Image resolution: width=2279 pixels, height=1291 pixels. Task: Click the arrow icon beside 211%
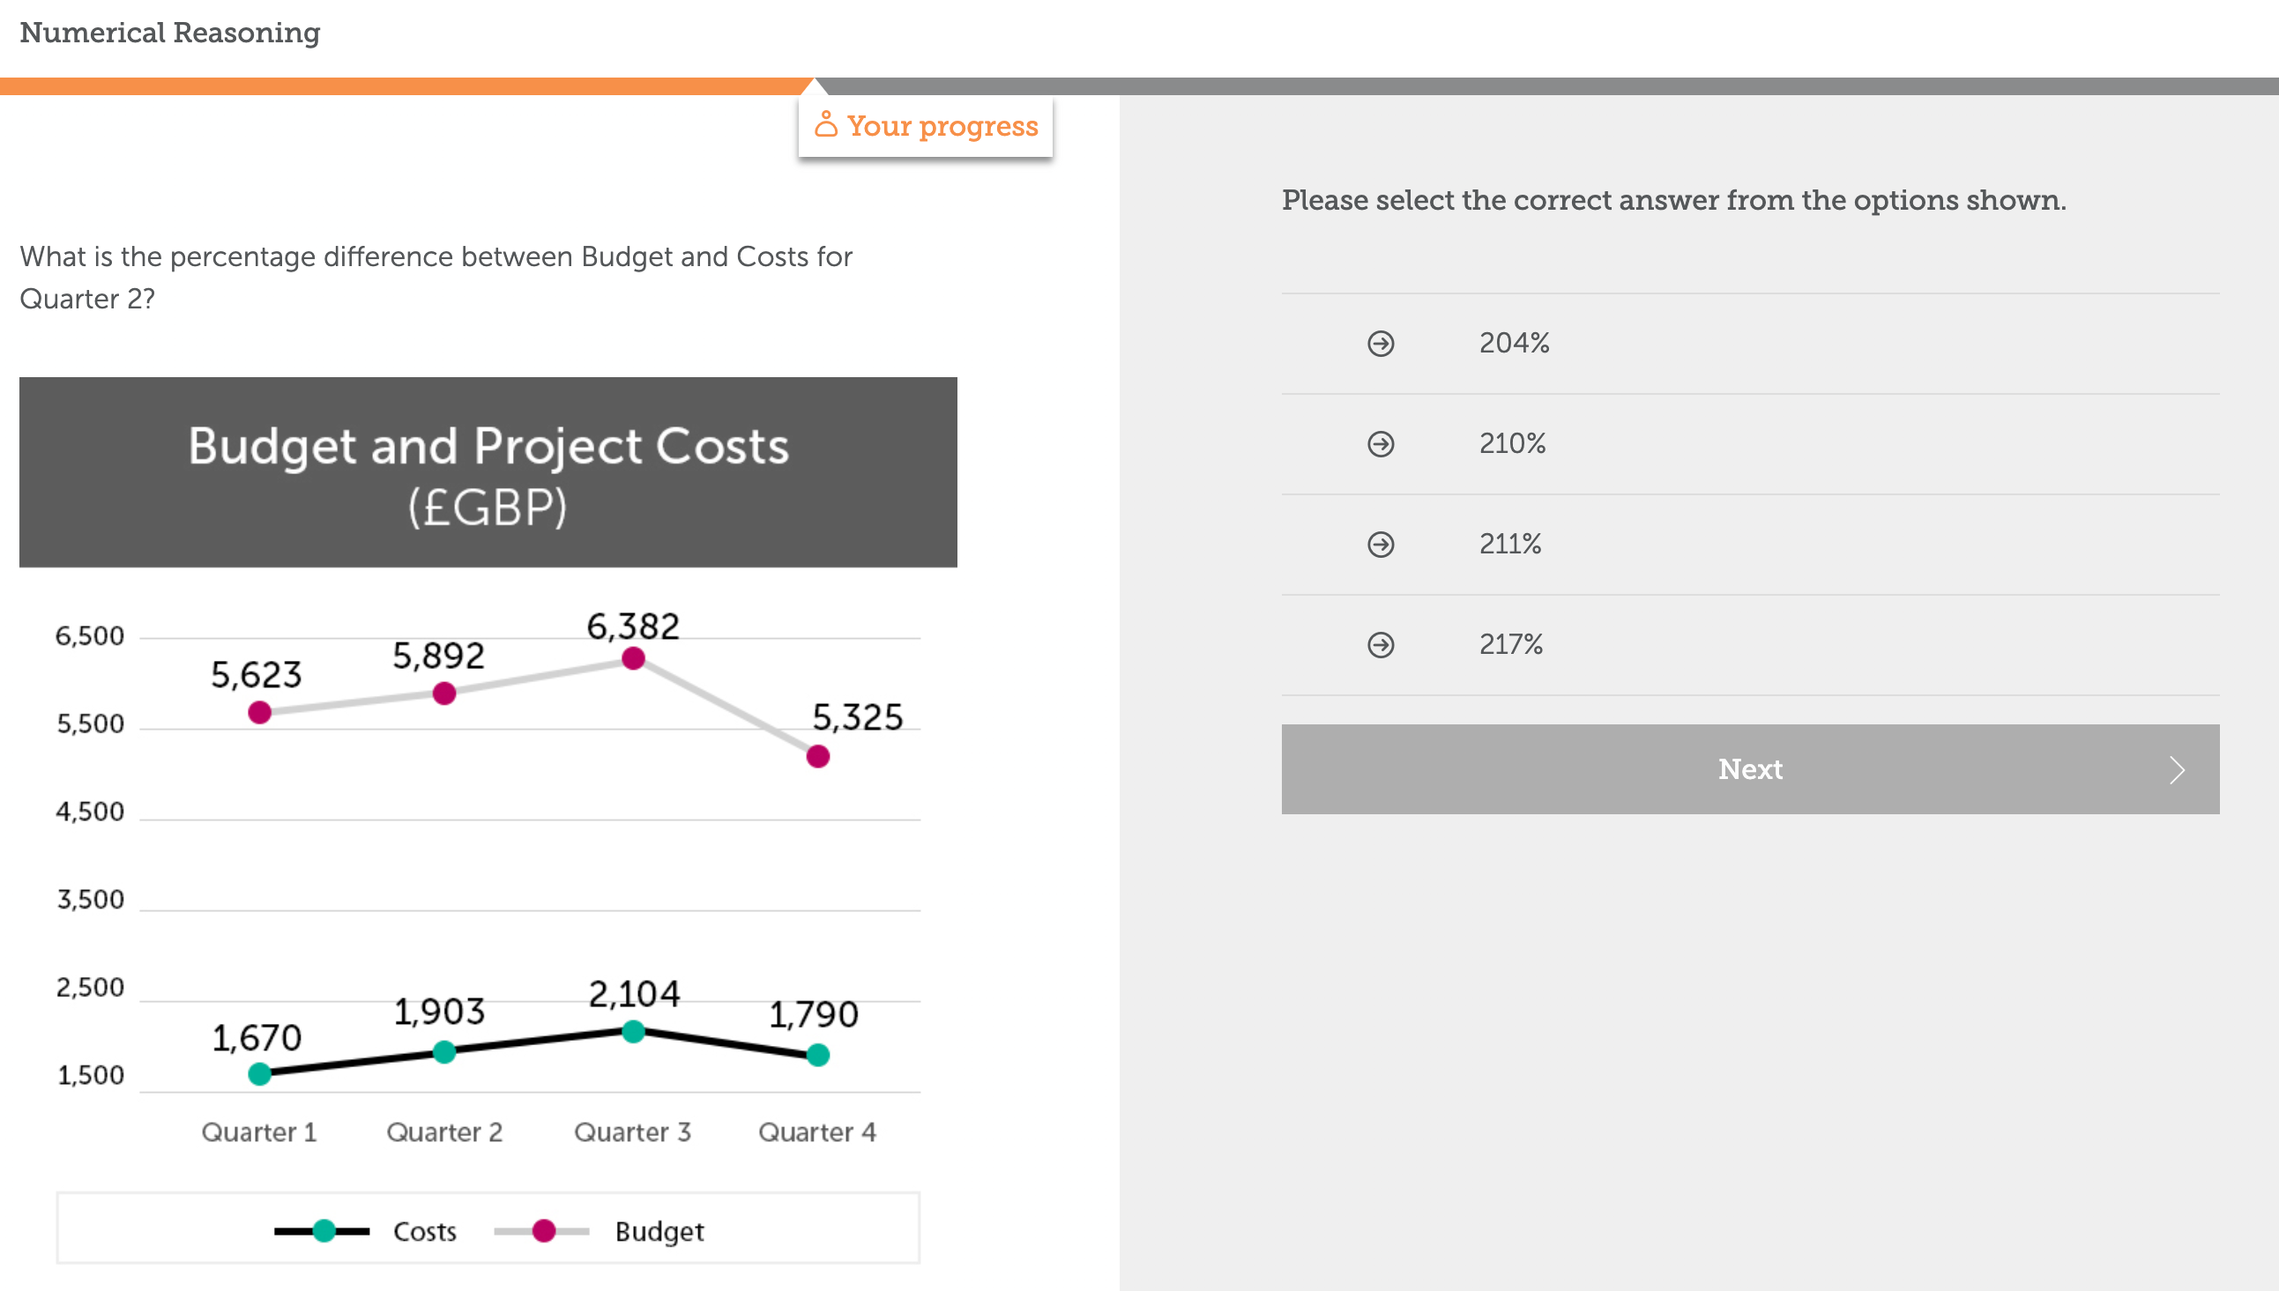(x=1380, y=544)
